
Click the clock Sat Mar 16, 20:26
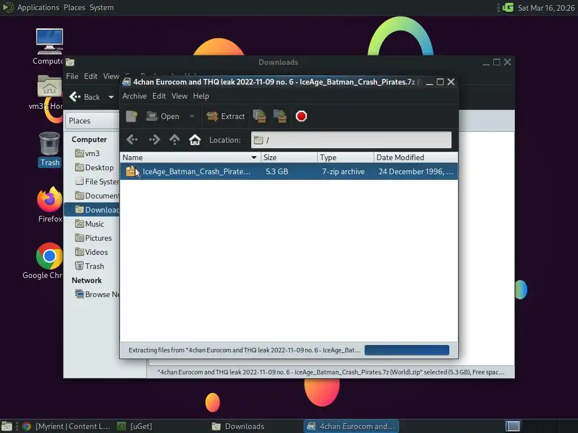(546, 8)
